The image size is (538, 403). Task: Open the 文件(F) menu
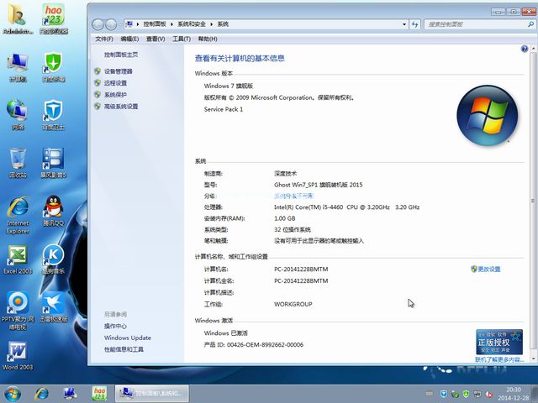pyautogui.click(x=104, y=39)
